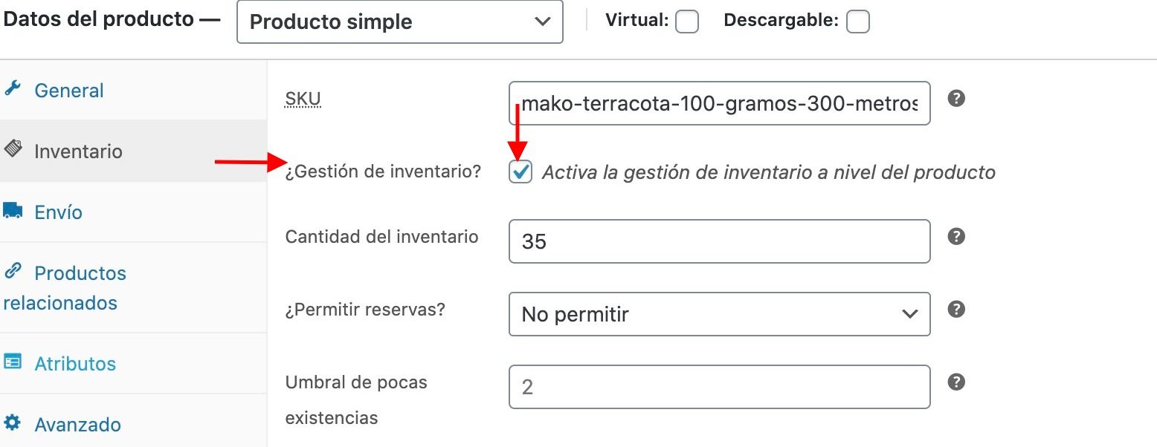This screenshot has height=447, width=1157.
Task: Tick the Descargable checkbox
Action: click(858, 22)
